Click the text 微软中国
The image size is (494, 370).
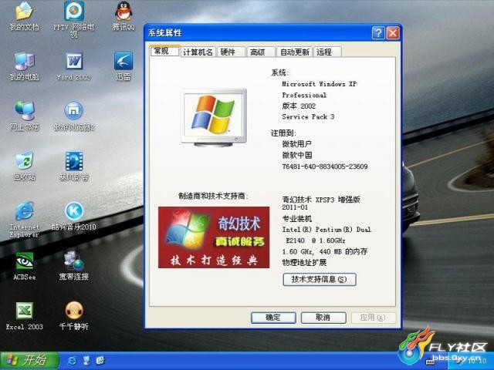296,155
